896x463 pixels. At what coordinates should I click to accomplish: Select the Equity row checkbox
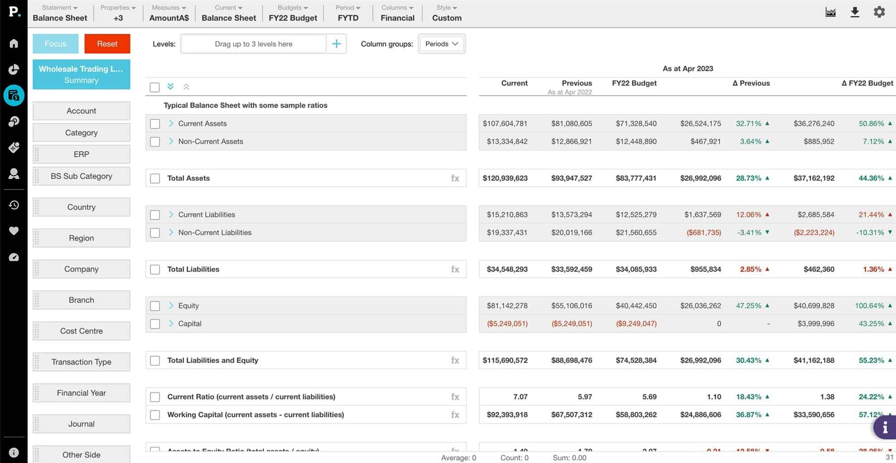[x=155, y=306]
